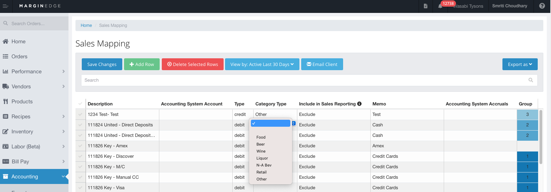
Task: Click the document icon in top bar
Action: click(425, 6)
